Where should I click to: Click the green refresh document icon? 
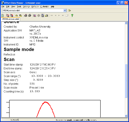click(x=3, y=15)
